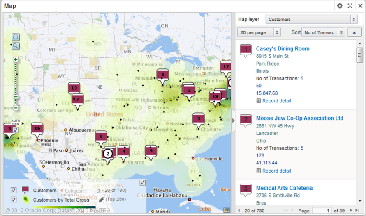This screenshot has width=366, height=216.
Task: Click list marker 3 for Medical Arts Cafeteria
Action: click(x=246, y=191)
